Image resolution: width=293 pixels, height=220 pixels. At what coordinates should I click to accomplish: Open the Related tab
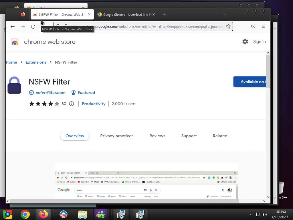220,136
